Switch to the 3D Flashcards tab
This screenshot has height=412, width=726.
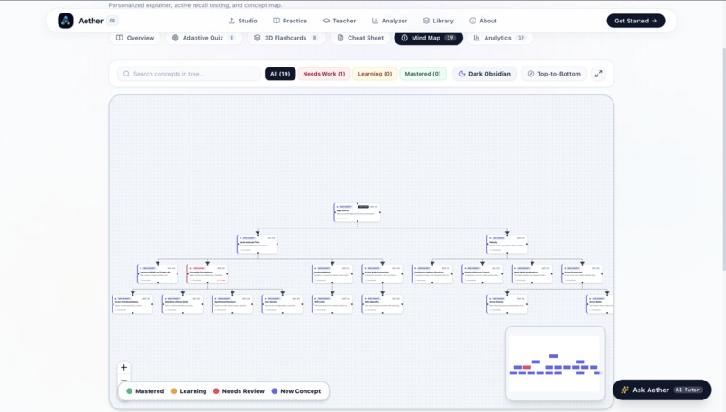pyautogui.click(x=286, y=38)
